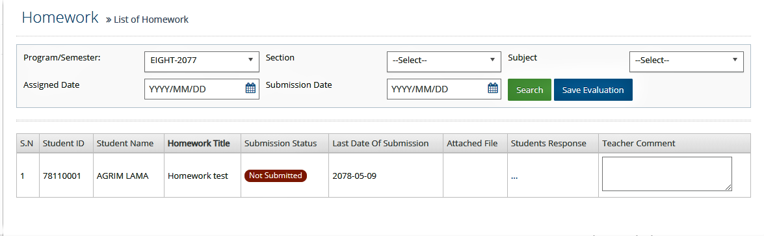The width and height of the screenshot is (764, 236).
Task: Focus the Submission Date input field
Action: 437,89
